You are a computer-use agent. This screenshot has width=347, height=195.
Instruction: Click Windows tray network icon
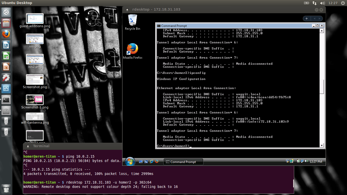tap(302, 161)
